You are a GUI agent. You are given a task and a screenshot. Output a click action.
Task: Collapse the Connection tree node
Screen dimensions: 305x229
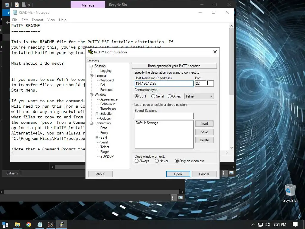91,123
